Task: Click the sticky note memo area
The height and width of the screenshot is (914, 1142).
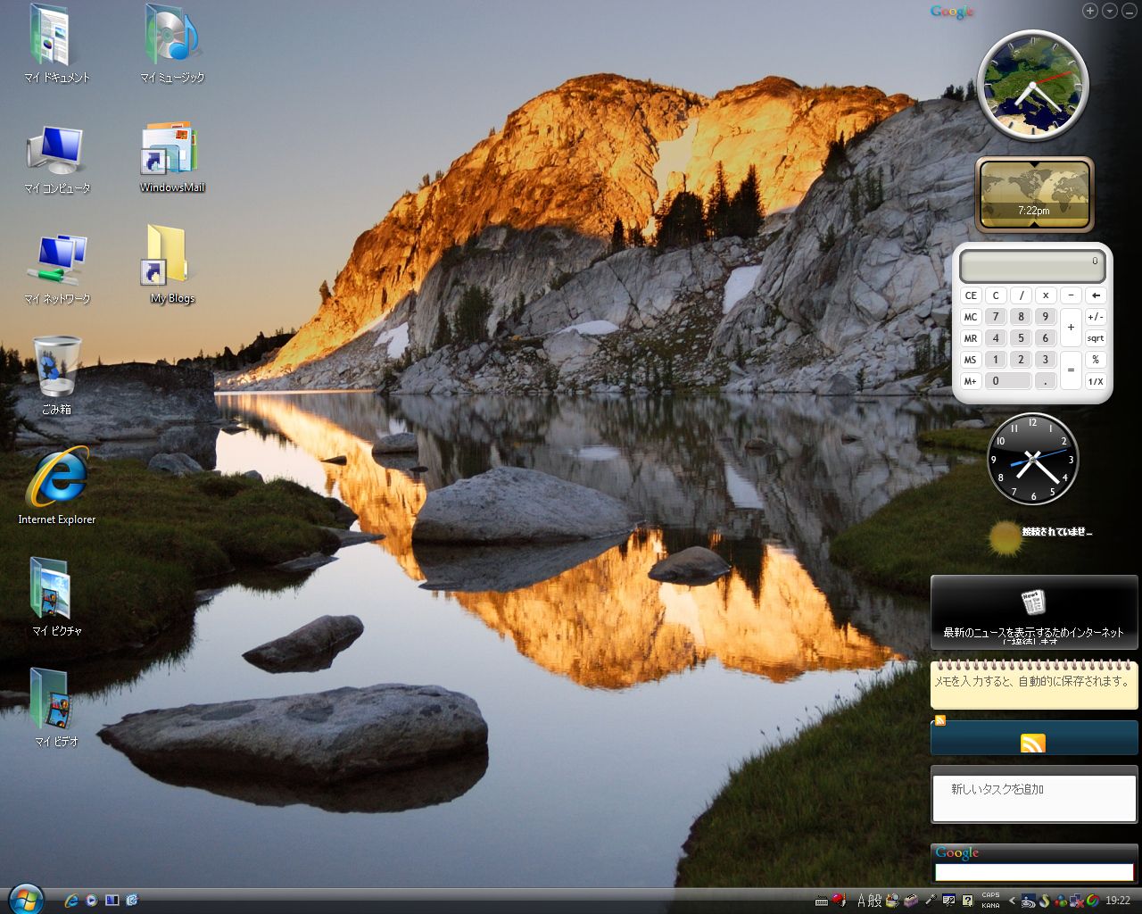Action: [x=1034, y=685]
